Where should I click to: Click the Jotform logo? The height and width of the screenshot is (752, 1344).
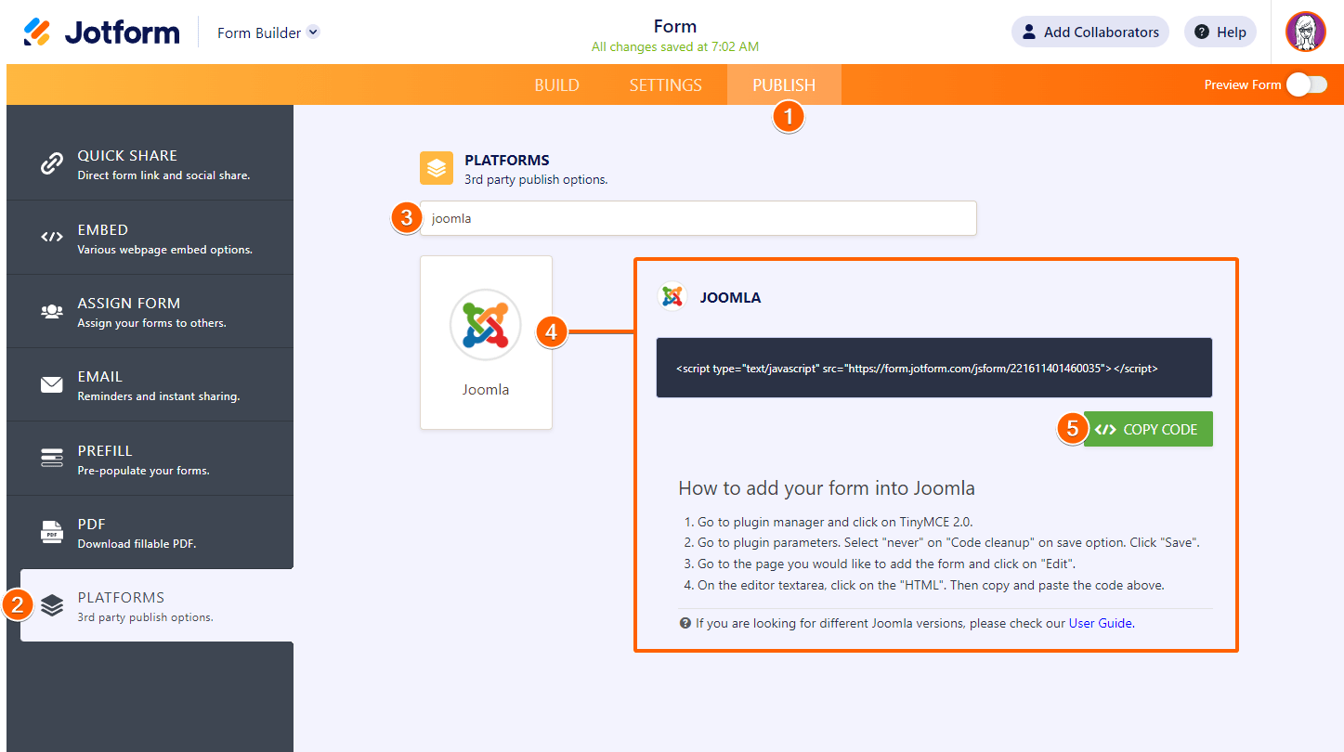(x=101, y=32)
